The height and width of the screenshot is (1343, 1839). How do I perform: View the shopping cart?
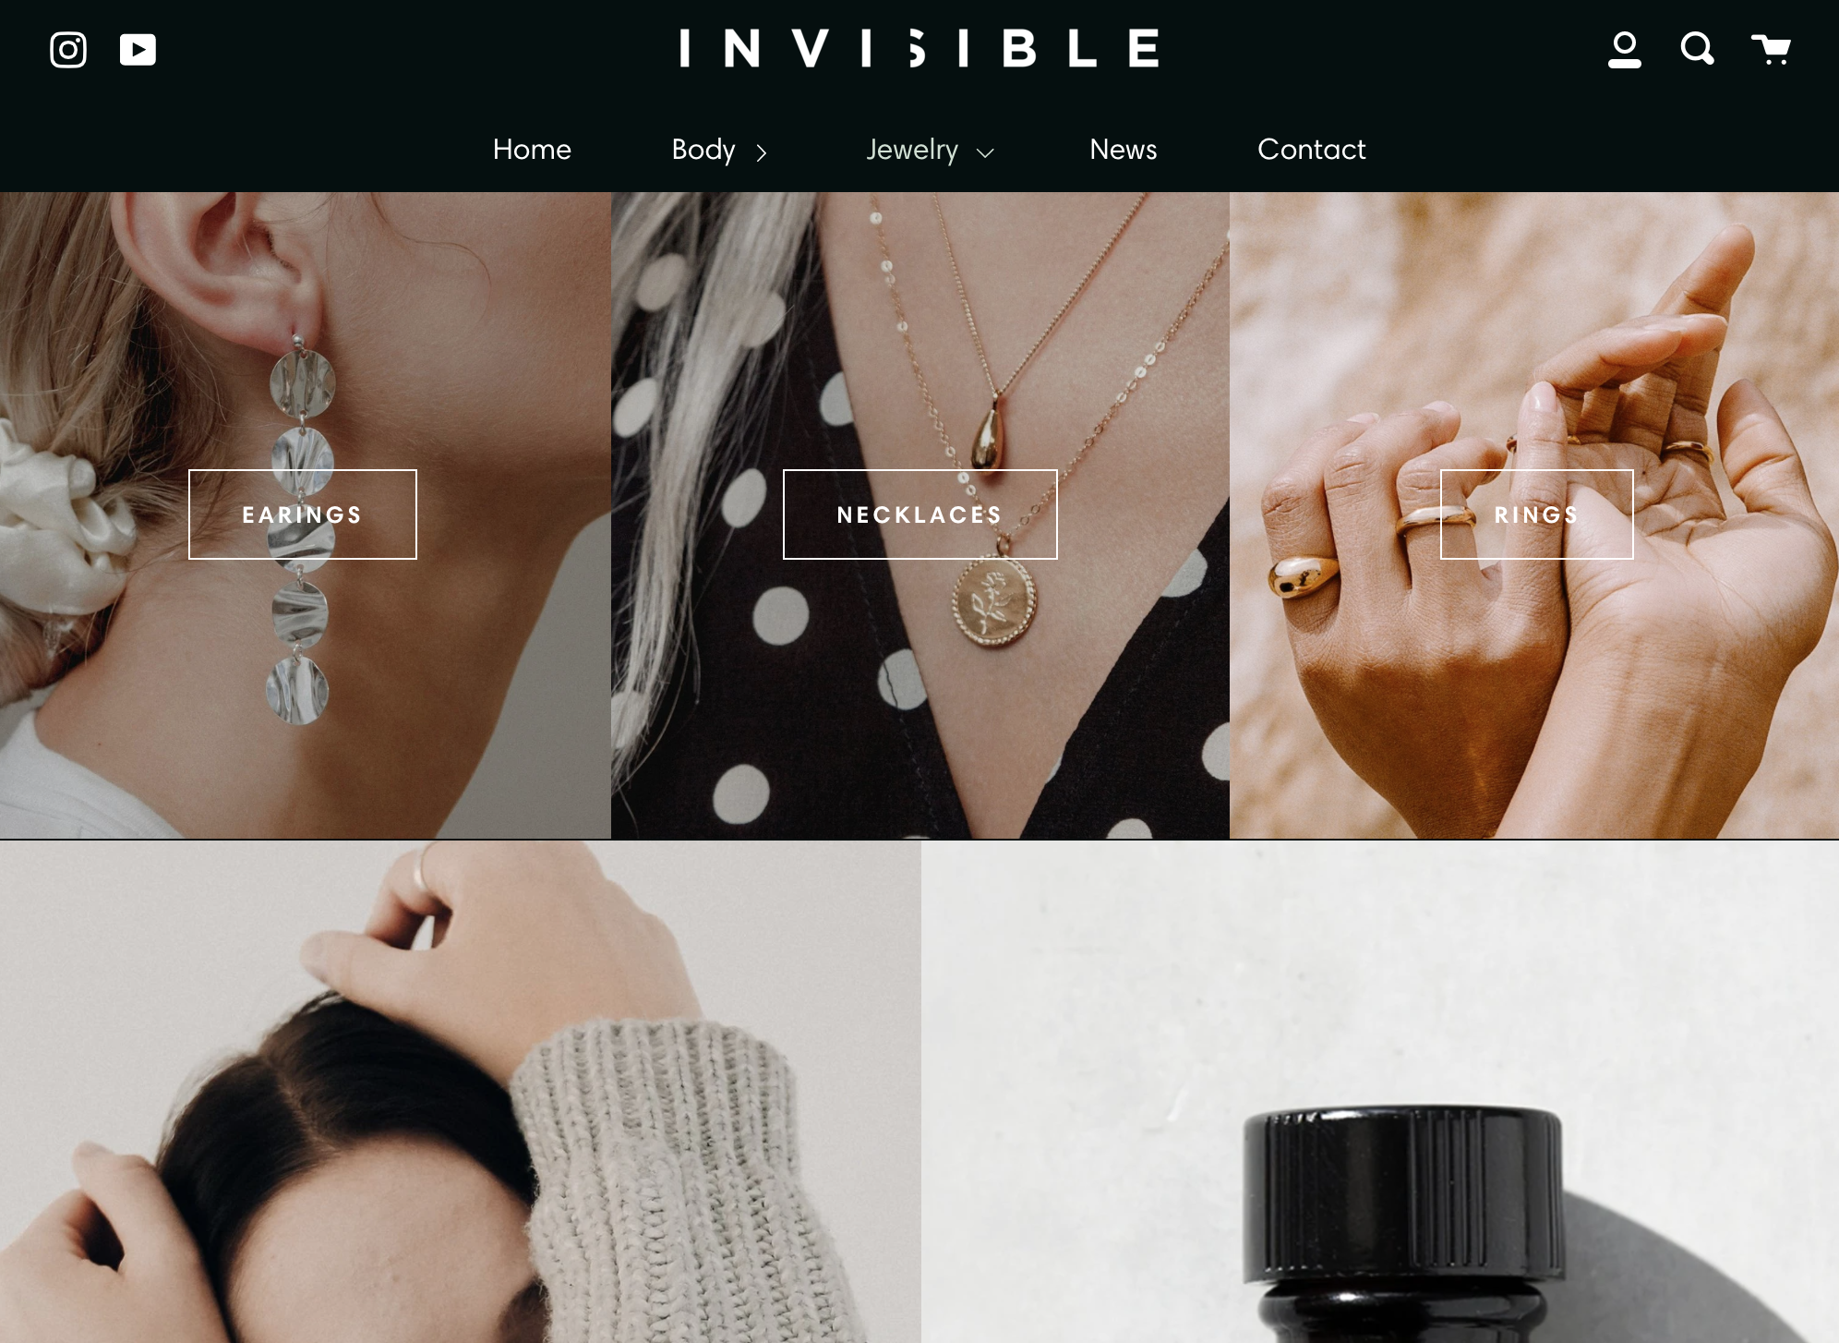tap(1771, 49)
